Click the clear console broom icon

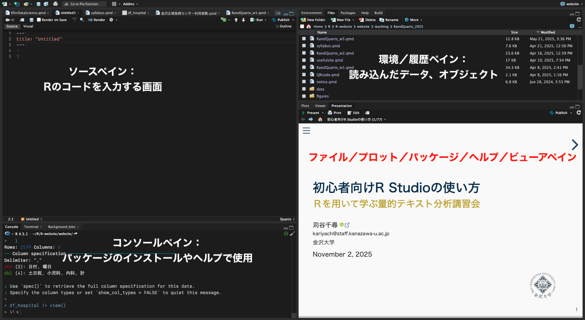(292, 234)
